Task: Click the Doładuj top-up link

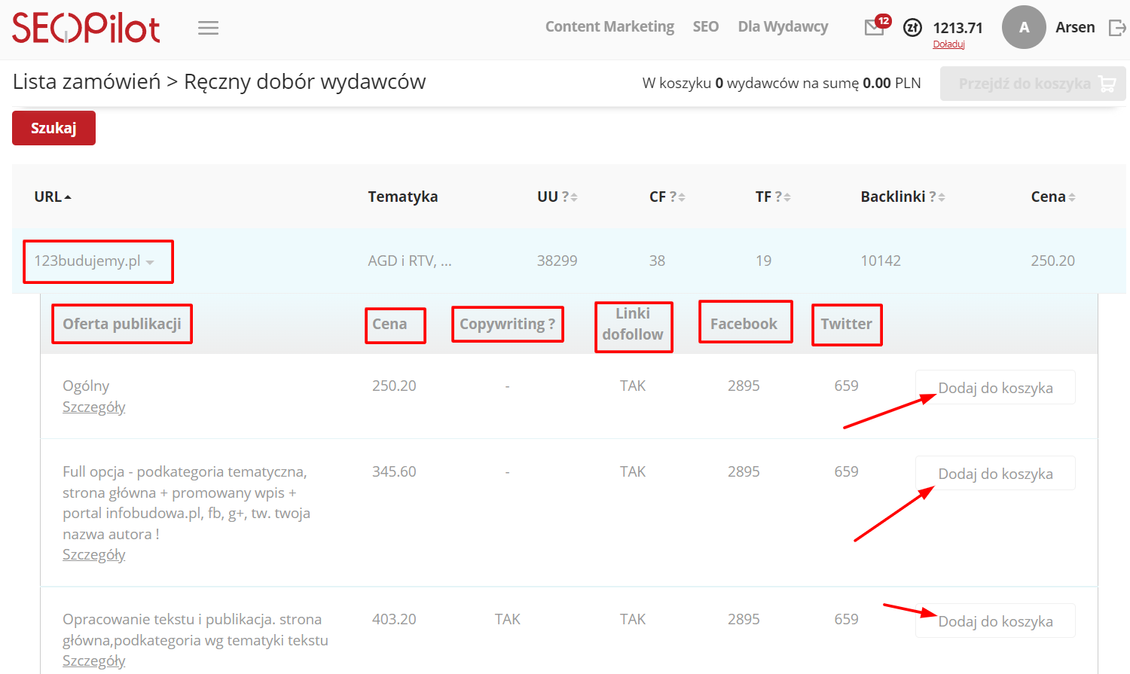Action: 948,44
